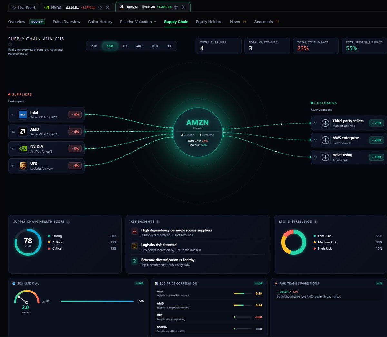This screenshot has height=337, width=387.
Task: Click the UPS logo in suppliers
Action: 23,166
